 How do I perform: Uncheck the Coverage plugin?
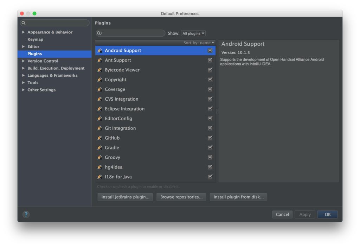coord(210,89)
